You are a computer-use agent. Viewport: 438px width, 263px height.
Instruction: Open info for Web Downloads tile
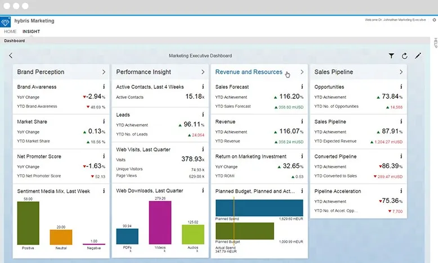pos(203,190)
